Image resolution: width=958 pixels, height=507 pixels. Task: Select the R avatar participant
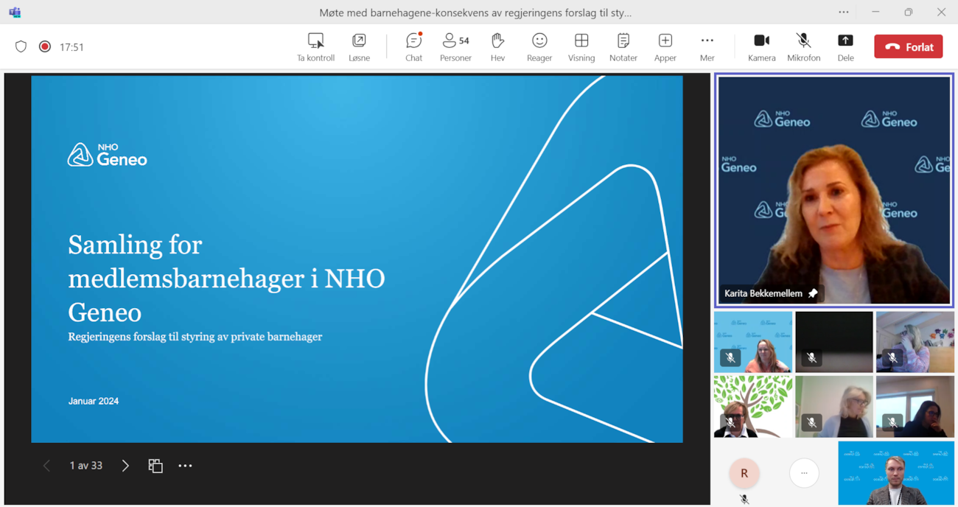point(744,473)
